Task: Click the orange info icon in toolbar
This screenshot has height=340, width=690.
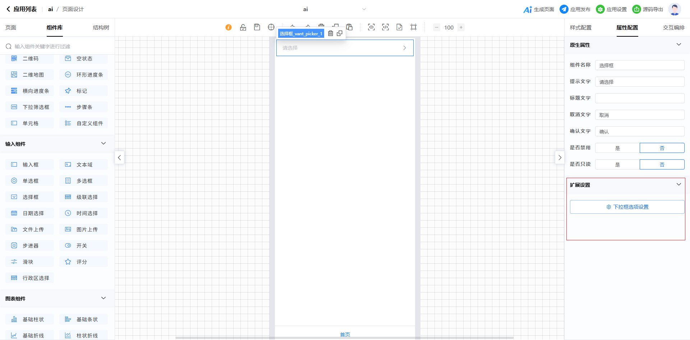Action: pyautogui.click(x=229, y=27)
